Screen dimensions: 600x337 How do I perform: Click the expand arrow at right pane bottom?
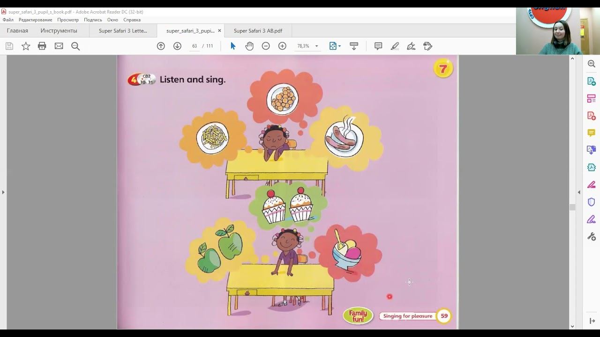(592, 321)
